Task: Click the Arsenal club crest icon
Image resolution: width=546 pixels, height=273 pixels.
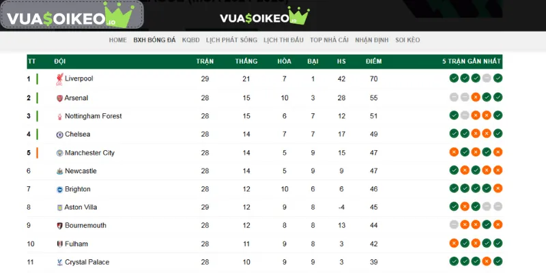Action: pos(59,98)
